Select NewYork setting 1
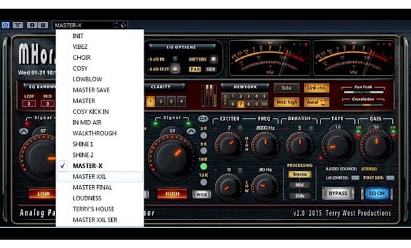Screen dimensions: 411x248 233,97
